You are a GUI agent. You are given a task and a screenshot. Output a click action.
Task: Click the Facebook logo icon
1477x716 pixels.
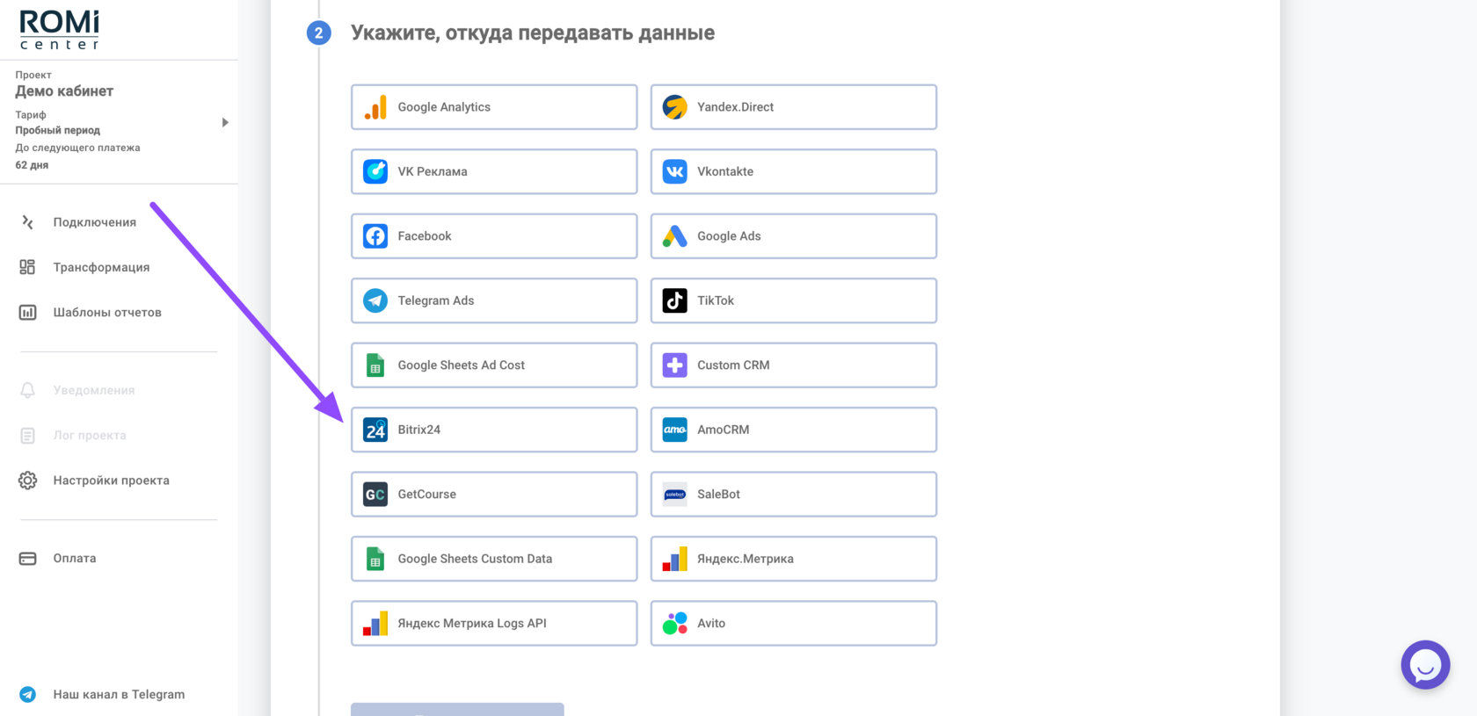pyautogui.click(x=375, y=236)
